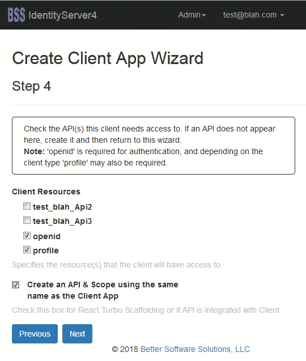306x361 pixels.
Task: Visit Better Software Solutions, LLC link
Action: point(195,349)
